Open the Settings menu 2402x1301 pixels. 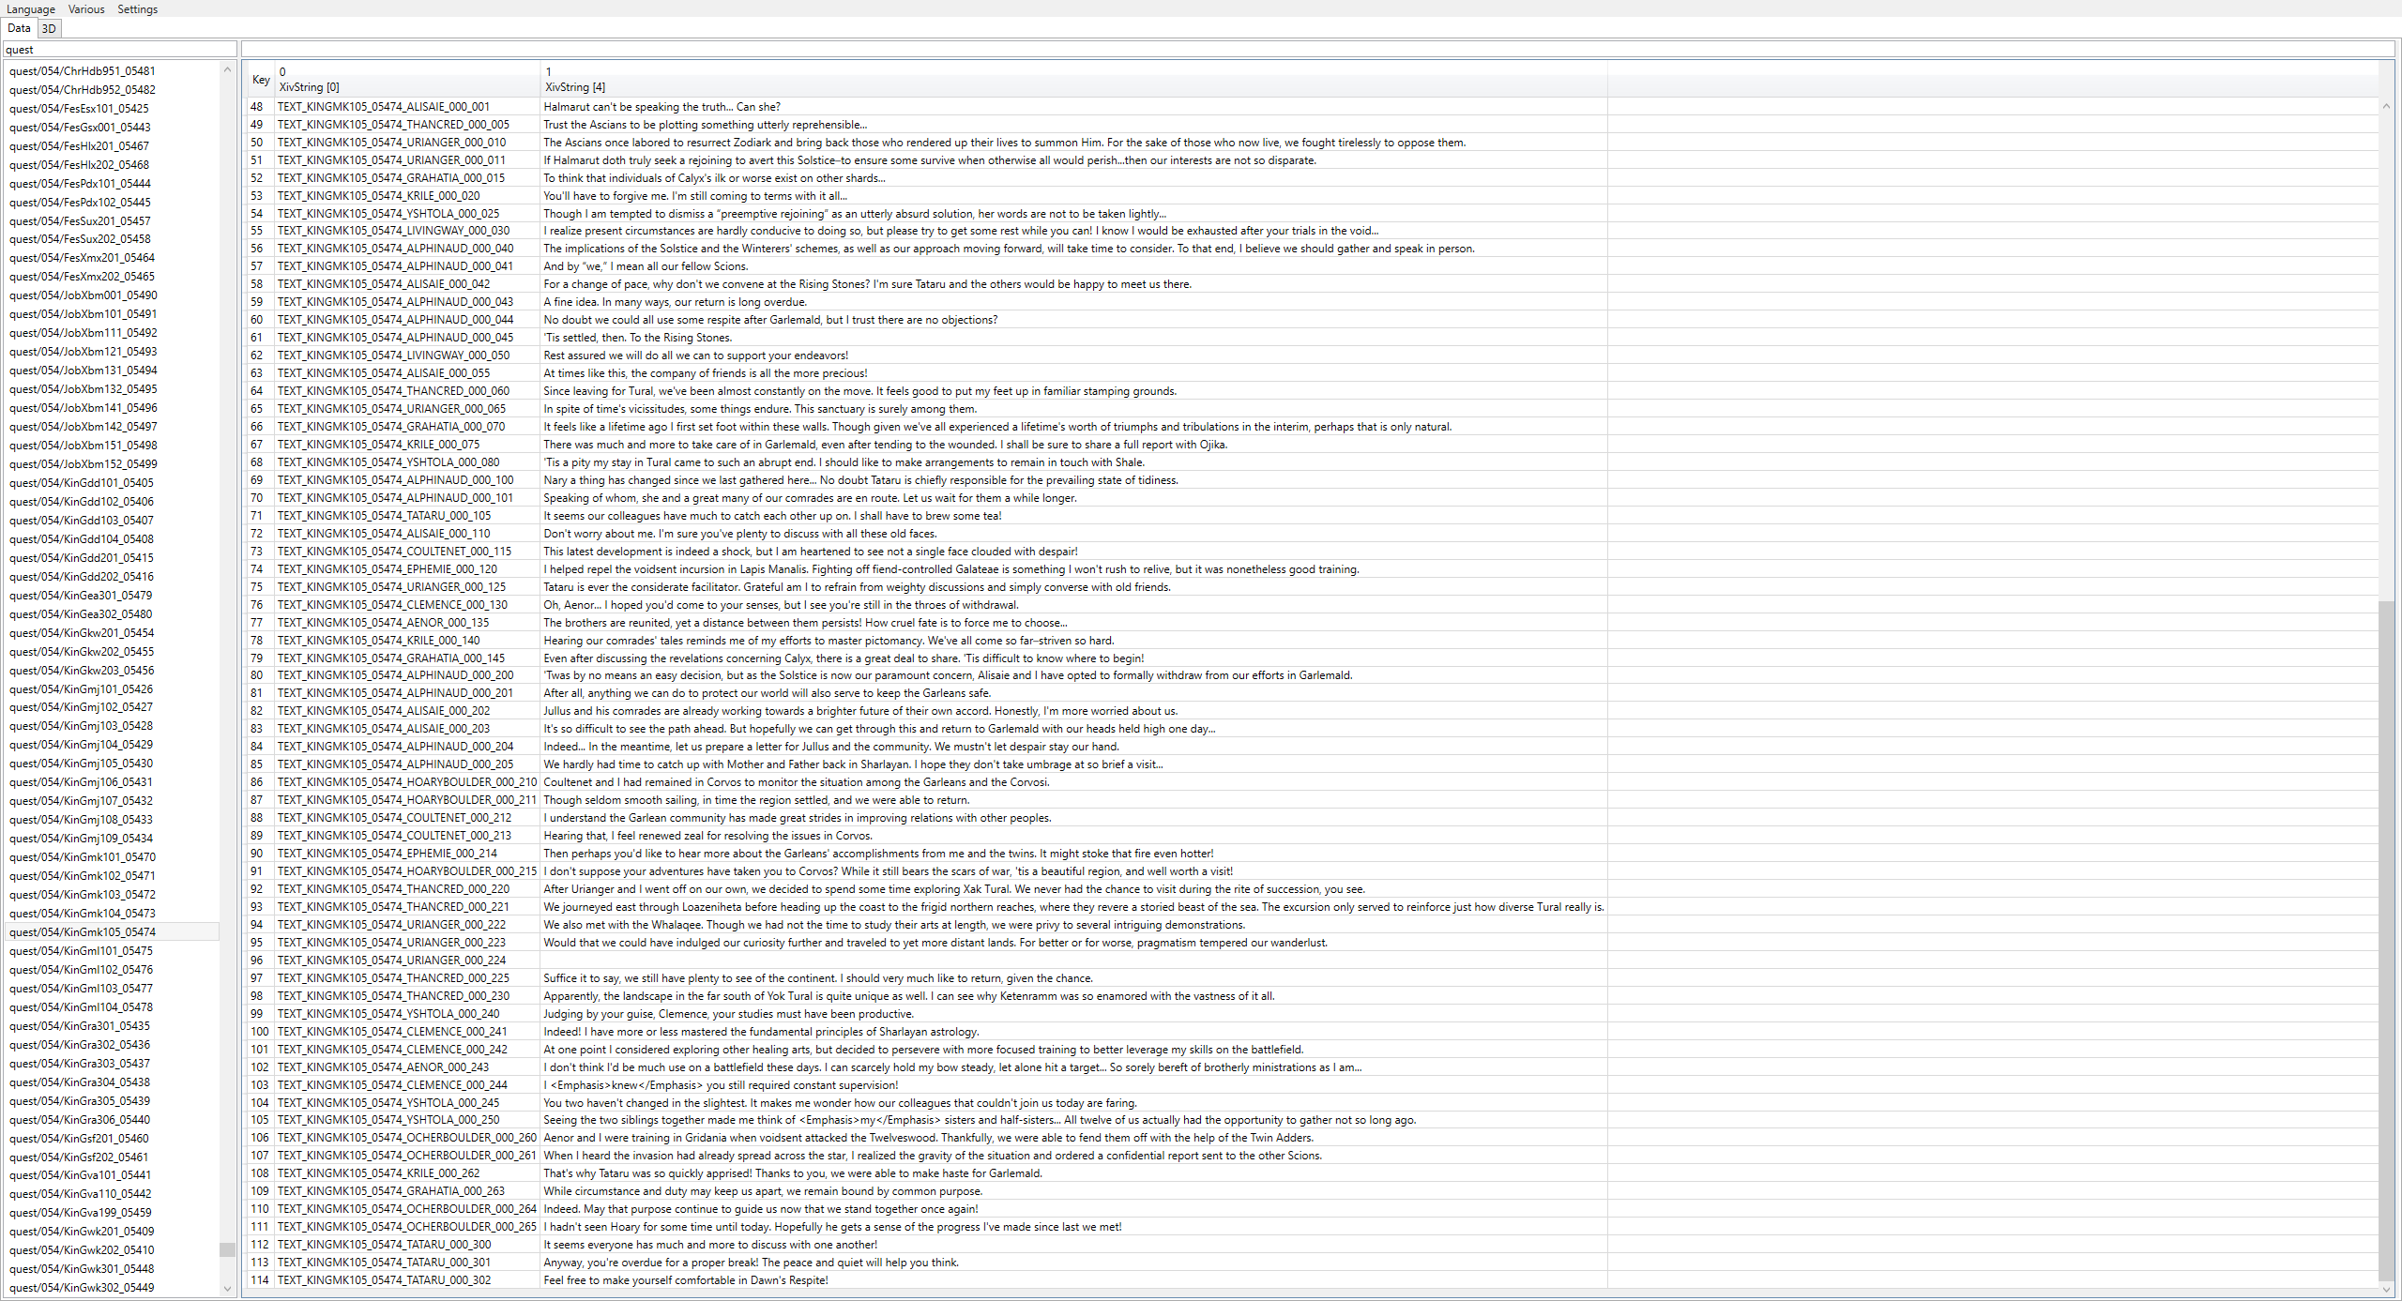pyautogui.click(x=137, y=9)
